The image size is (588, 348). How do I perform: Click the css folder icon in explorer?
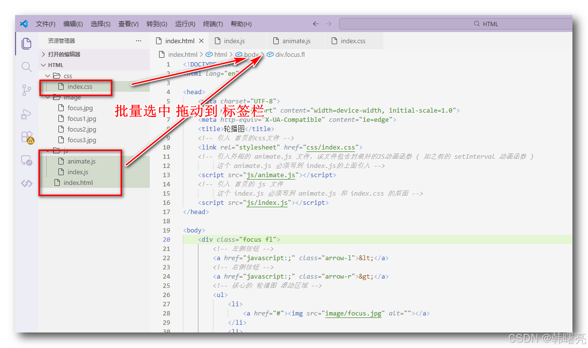tap(56, 76)
